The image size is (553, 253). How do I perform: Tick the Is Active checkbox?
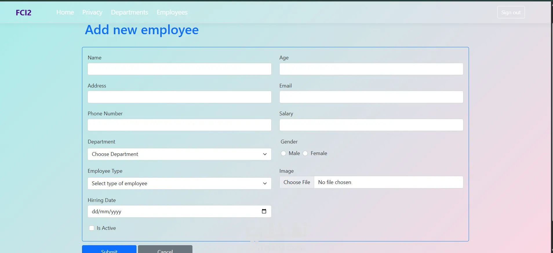(92, 228)
